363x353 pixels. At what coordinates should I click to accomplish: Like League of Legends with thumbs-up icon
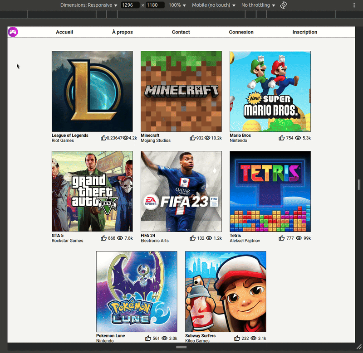[x=103, y=138]
